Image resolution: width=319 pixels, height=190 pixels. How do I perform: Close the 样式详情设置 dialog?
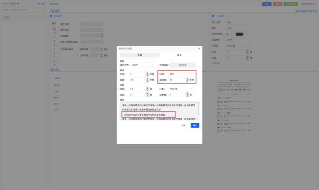click(199, 48)
